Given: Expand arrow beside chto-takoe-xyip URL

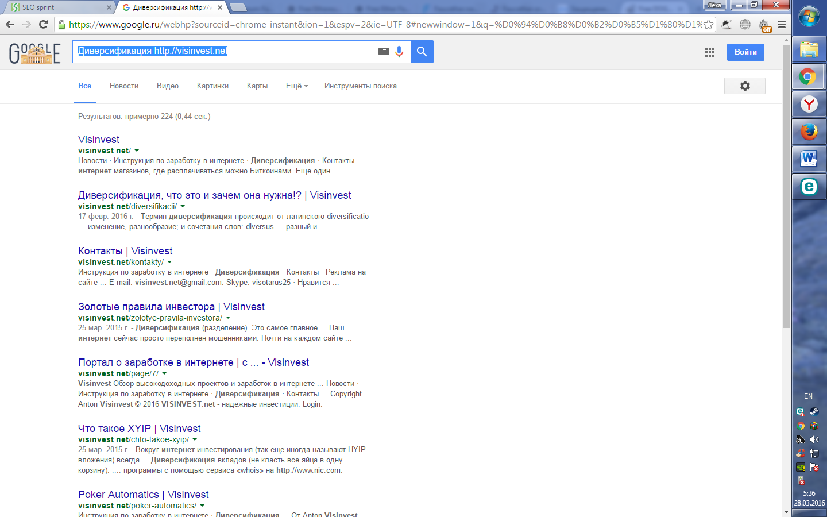Looking at the screenshot, I should pos(195,439).
